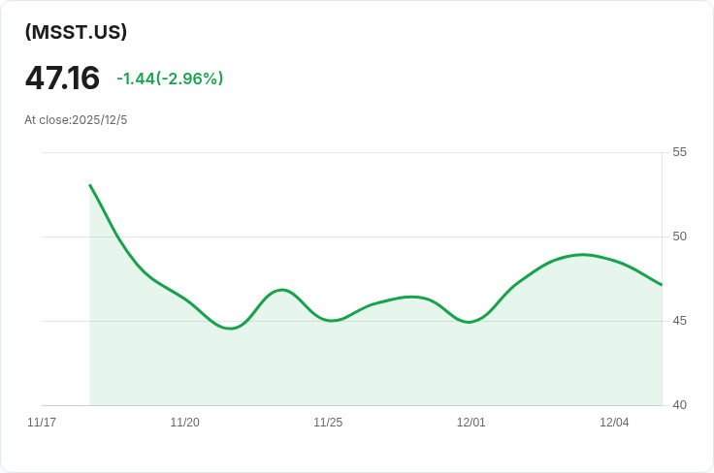Select the 11/20 date on the x-axis

point(184,423)
